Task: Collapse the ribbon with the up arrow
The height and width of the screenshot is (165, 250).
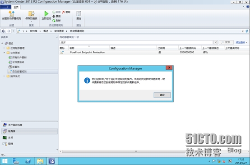Action: click(x=244, y=7)
